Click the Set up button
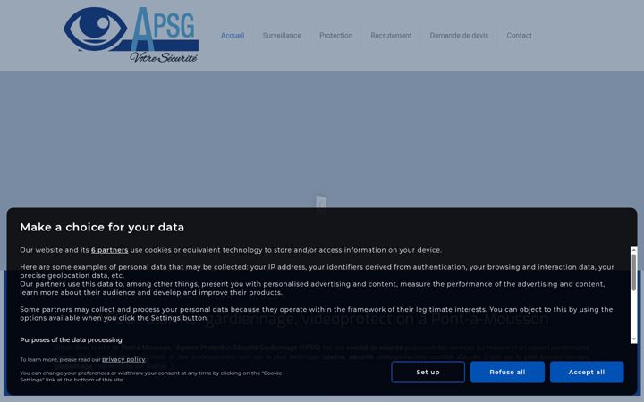This screenshot has width=644, height=402. [428, 372]
